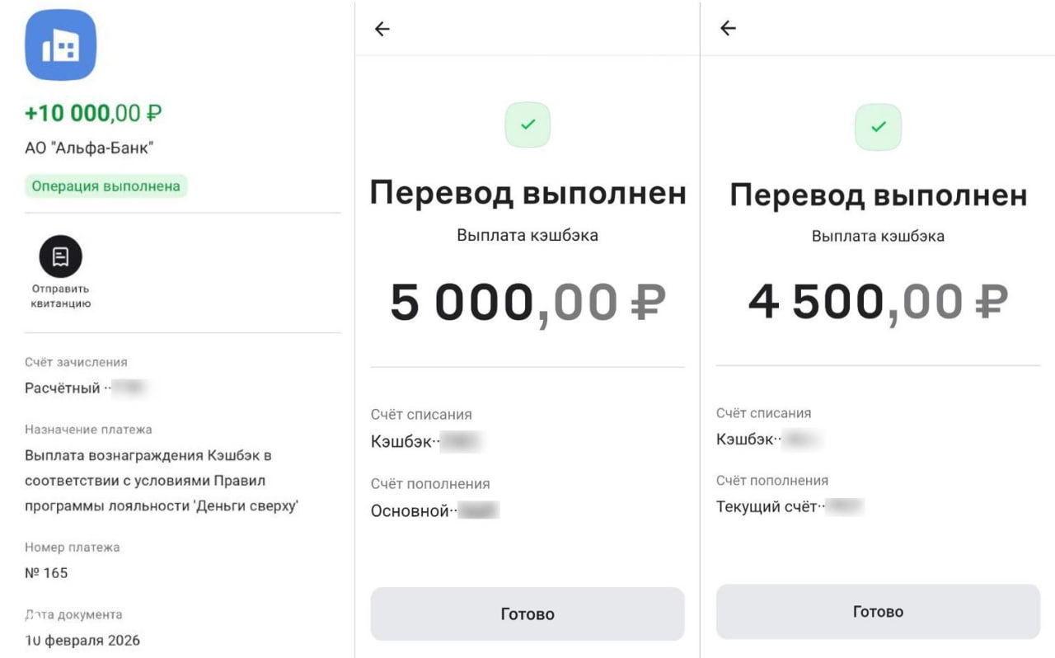Tap the Готово button on right screen
This screenshot has width=1055, height=658.
[x=877, y=611]
